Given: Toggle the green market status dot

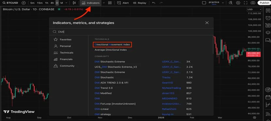Looking at the screenshot, I should (59, 9).
